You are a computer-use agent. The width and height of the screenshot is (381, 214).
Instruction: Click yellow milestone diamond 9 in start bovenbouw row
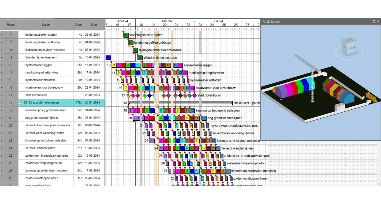pyautogui.click(x=128, y=95)
